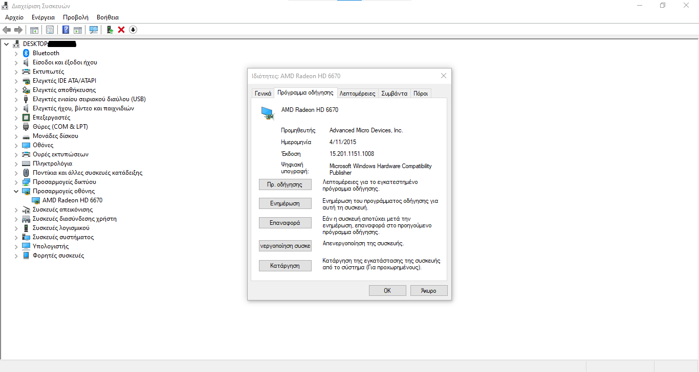This screenshot has height=372, width=699.
Task: Click the Πρ. οδήγησης button
Action: click(285, 184)
